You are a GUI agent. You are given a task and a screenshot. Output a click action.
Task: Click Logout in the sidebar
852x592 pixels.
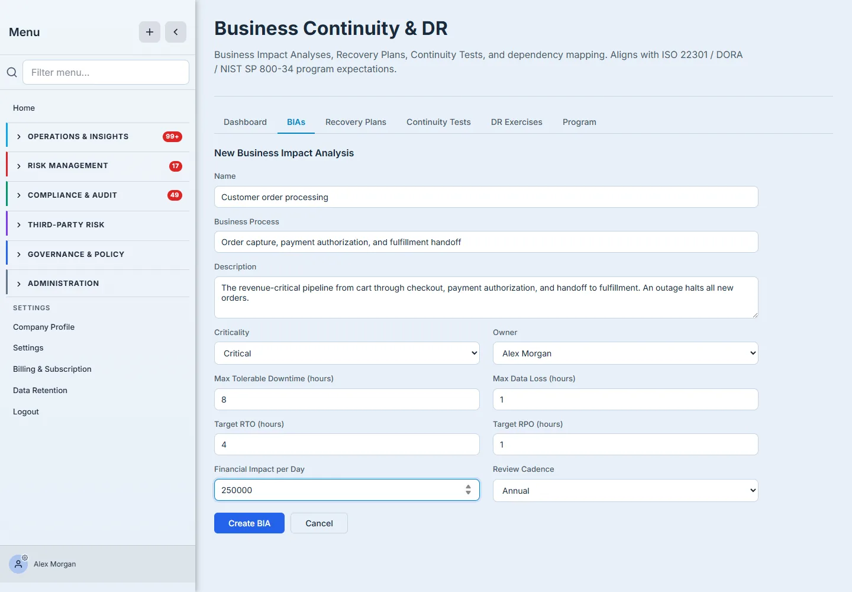tap(26, 412)
